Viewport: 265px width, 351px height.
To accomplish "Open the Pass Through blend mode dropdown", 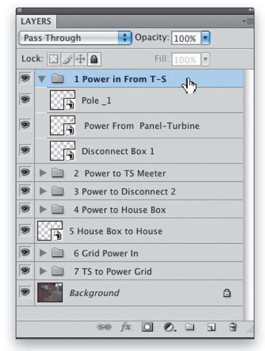I will tap(75, 38).
